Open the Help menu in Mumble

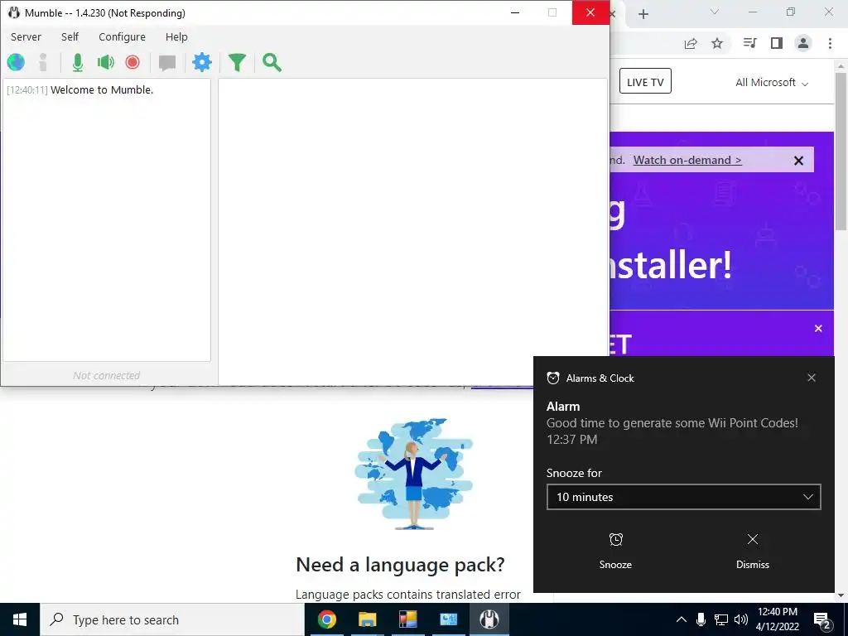[x=177, y=36]
